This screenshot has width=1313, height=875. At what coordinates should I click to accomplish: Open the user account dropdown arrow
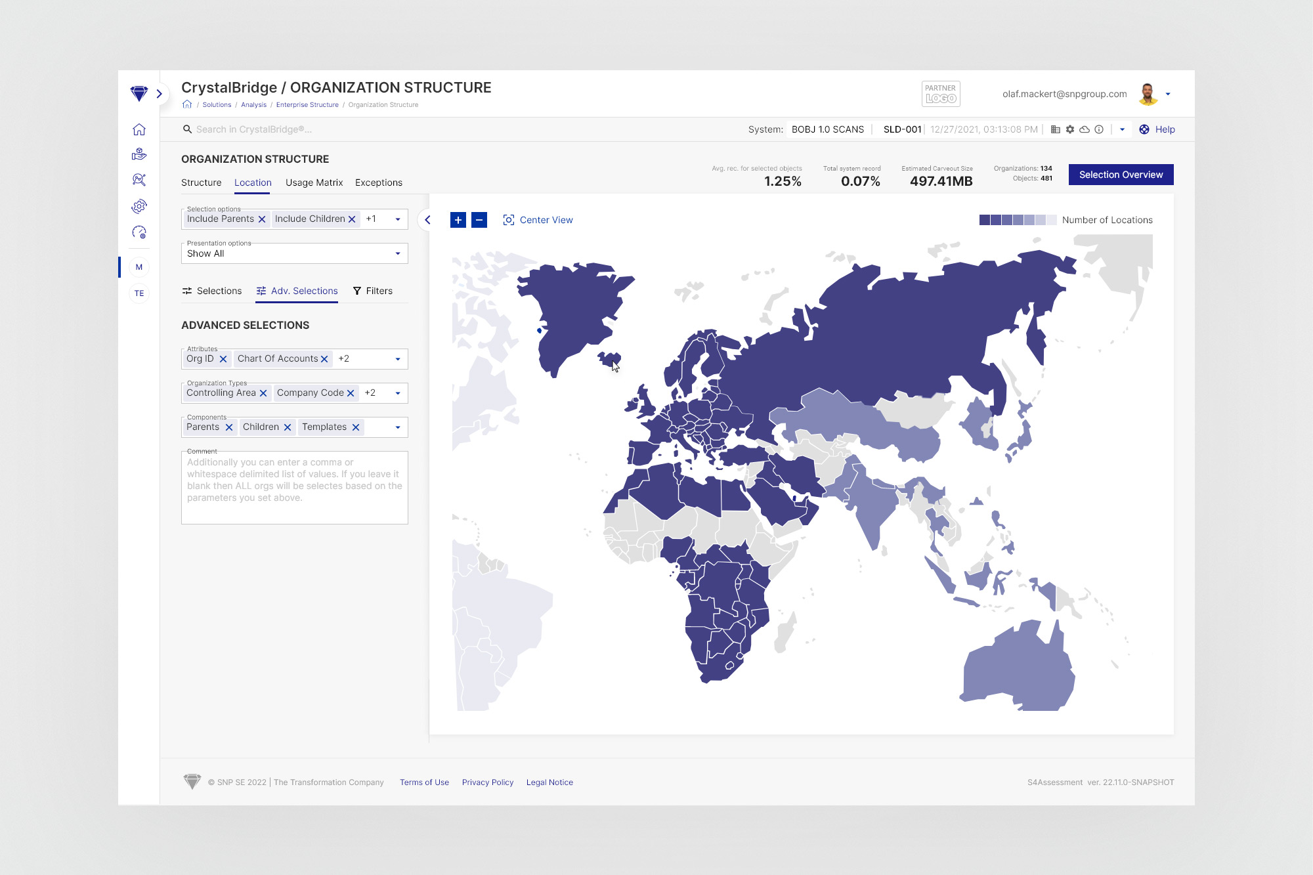point(1168,94)
